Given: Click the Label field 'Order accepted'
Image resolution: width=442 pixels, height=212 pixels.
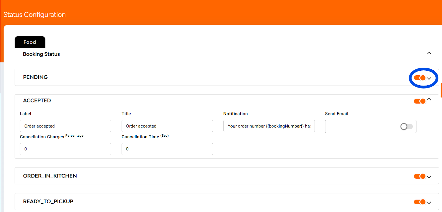Looking at the screenshot, I should coord(65,126).
